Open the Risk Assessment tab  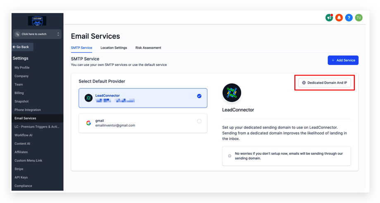coord(148,48)
